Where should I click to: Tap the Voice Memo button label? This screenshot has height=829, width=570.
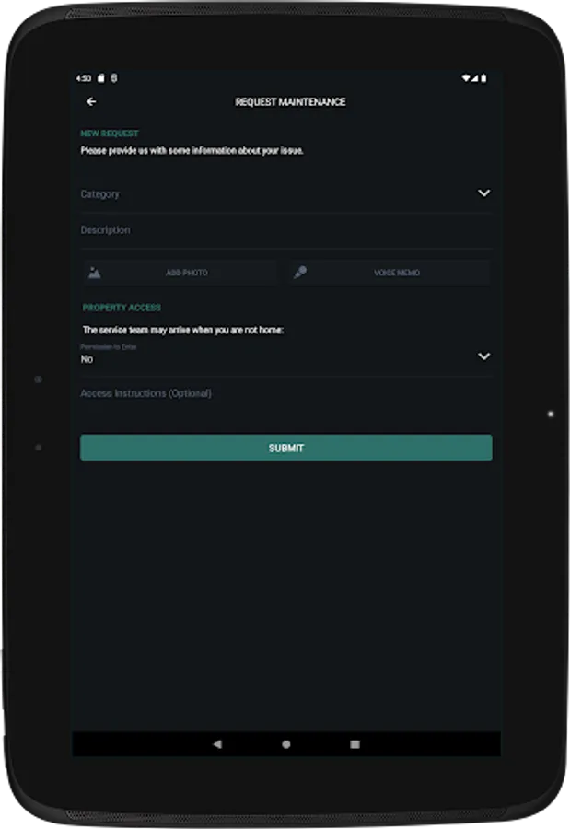(397, 274)
